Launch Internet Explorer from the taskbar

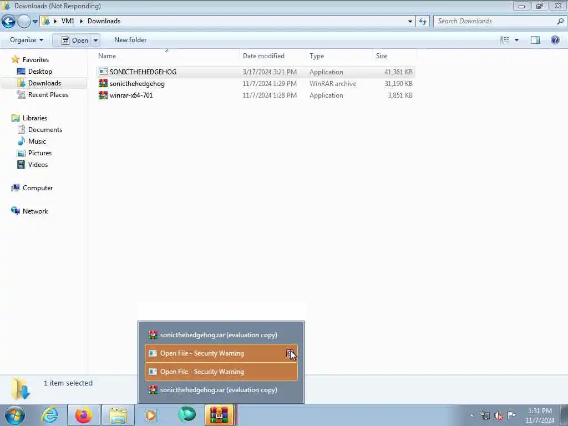[x=49, y=415]
